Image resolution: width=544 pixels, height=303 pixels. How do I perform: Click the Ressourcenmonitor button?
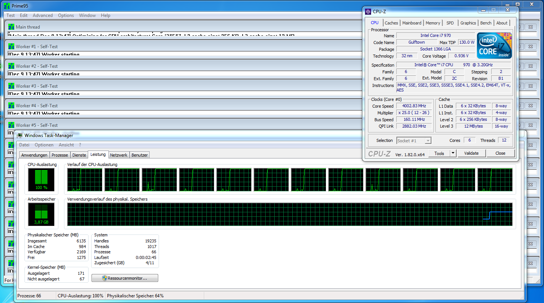(x=125, y=278)
